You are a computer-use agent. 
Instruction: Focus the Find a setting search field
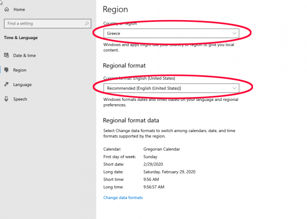pos(44,24)
